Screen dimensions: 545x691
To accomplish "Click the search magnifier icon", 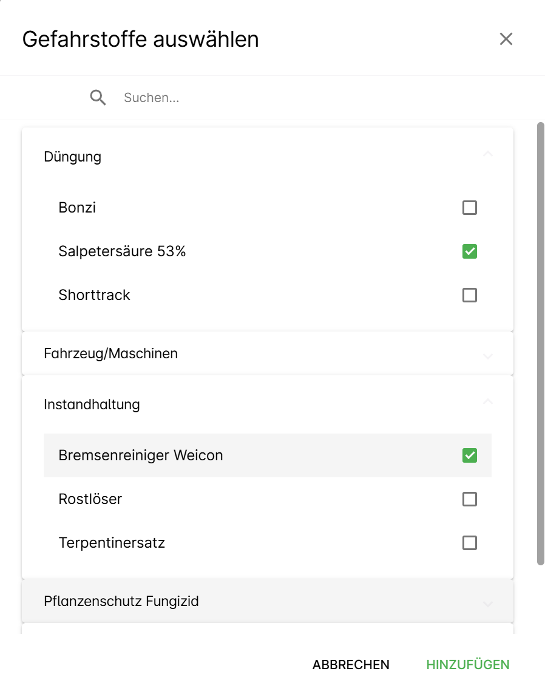I will point(98,97).
